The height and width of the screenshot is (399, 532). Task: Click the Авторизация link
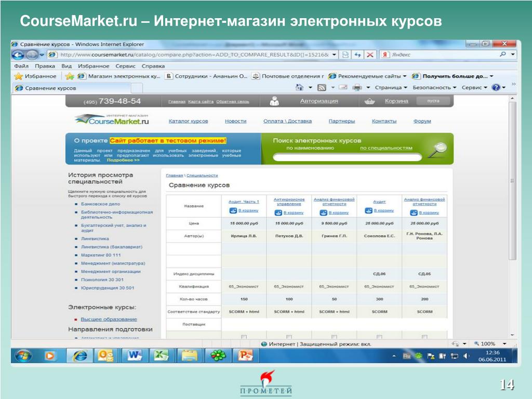pyautogui.click(x=319, y=101)
